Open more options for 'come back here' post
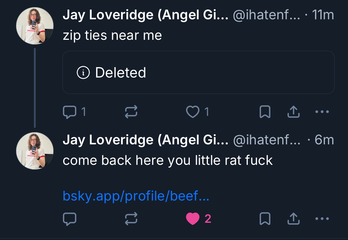Viewport: 348px width, 240px height. [322, 219]
